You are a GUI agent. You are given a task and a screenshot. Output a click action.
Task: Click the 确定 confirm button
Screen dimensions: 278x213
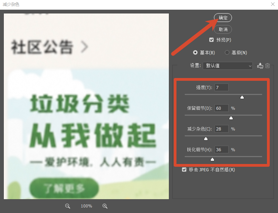coord(223,18)
